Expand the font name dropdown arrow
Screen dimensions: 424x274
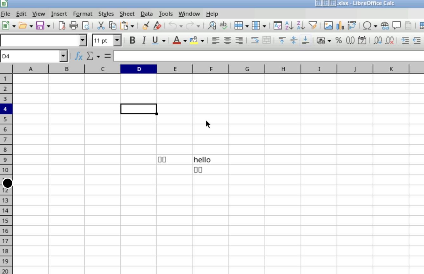83,41
